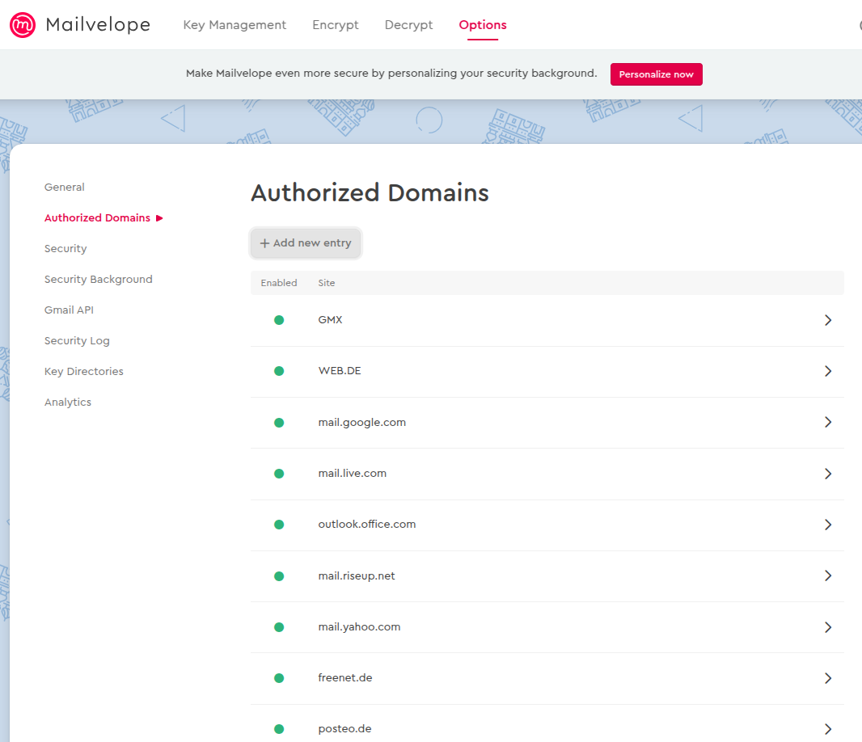Click the green dot for mail.yahoo.com

point(279,627)
